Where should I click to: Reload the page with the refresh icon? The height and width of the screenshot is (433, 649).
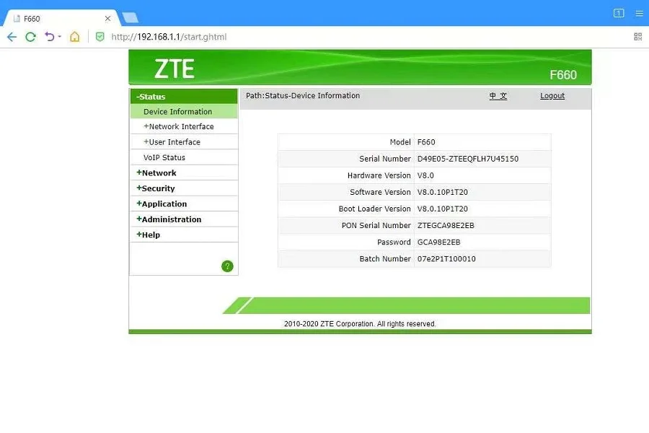[x=30, y=37]
